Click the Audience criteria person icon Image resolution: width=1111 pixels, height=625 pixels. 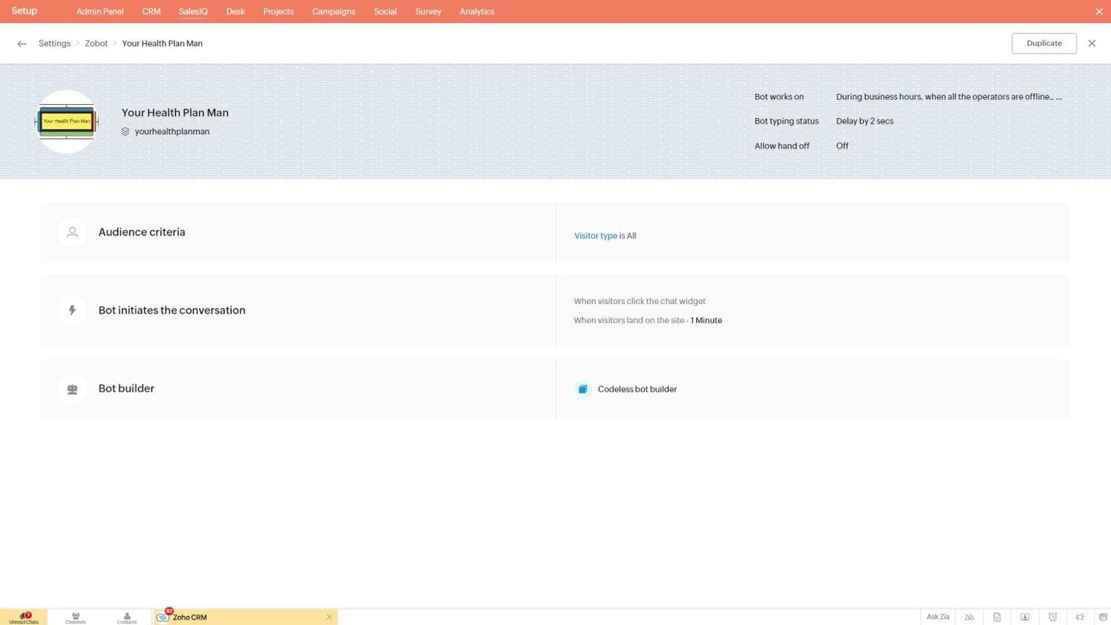click(72, 233)
